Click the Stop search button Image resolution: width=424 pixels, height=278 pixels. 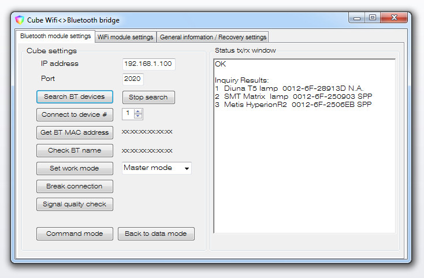[148, 97]
